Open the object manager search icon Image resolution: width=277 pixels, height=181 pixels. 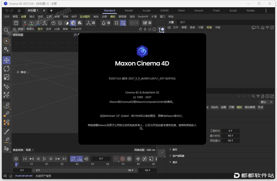point(258,27)
